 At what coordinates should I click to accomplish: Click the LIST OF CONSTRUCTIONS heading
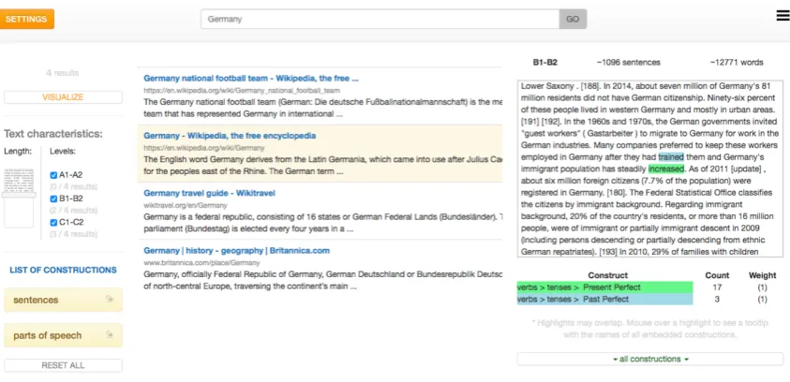[63, 271]
